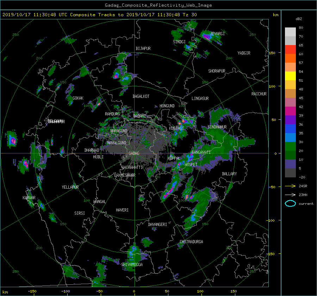Click the LINGASUR label
Viewport: 317px width, 296px height.
point(200,99)
